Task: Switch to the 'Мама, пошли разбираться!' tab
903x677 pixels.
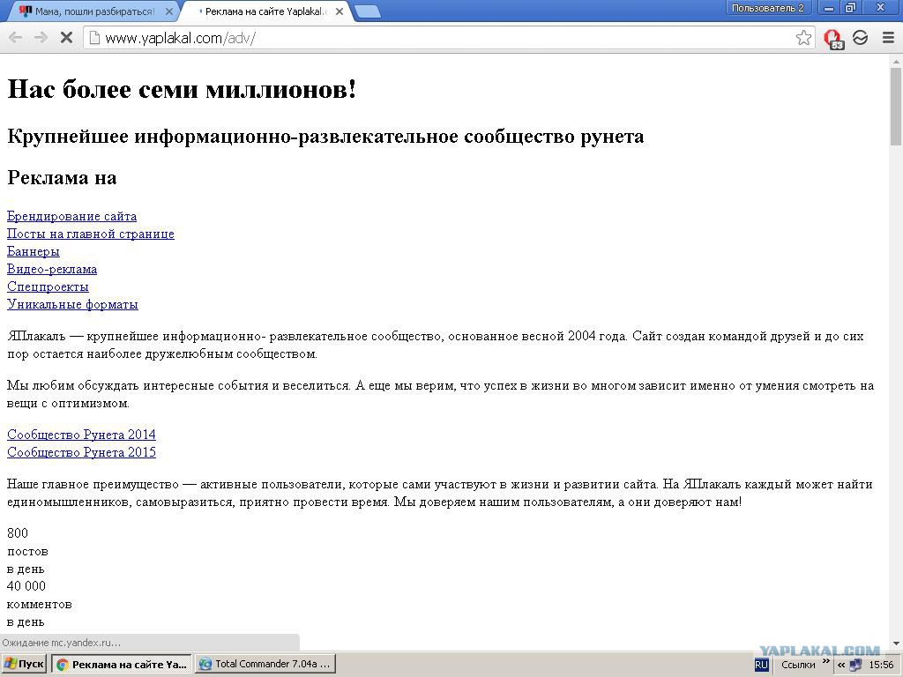Action: click(x=95, y=11)
